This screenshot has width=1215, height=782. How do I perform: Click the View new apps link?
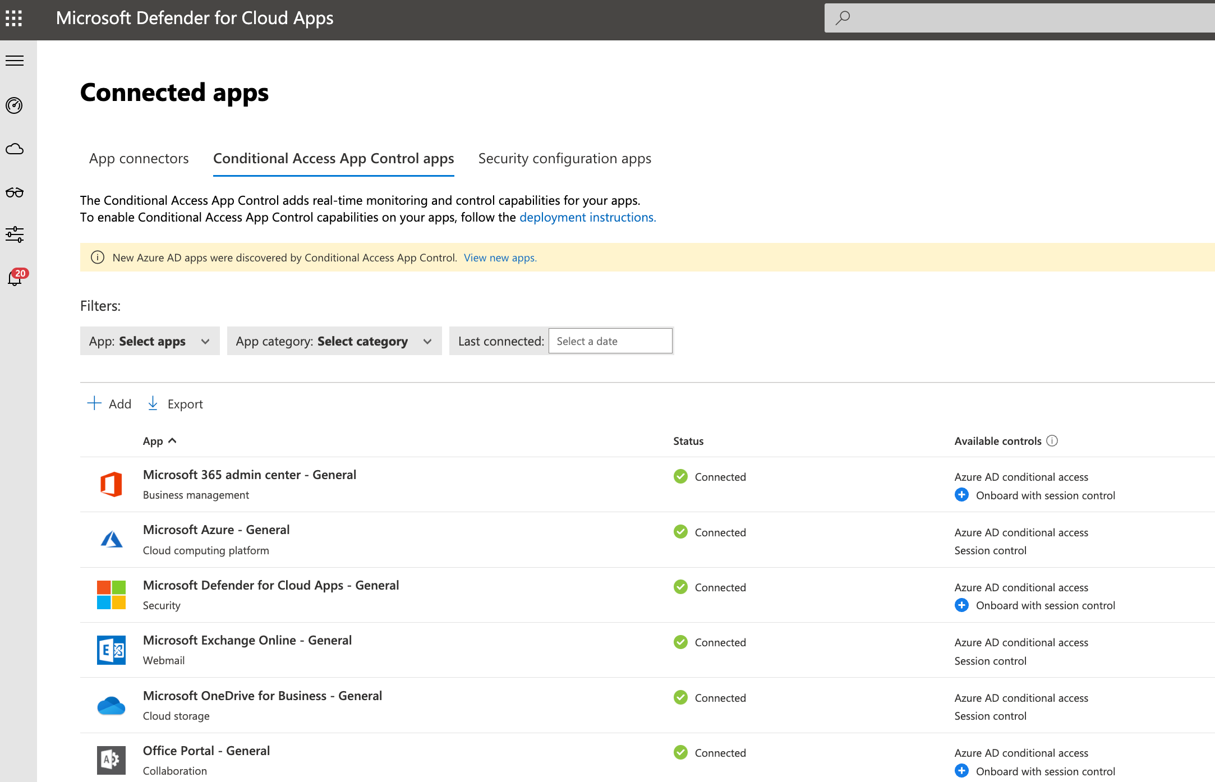(500, 257)
